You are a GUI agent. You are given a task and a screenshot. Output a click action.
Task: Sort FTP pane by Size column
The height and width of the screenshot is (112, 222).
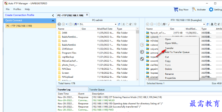[177, 29]
